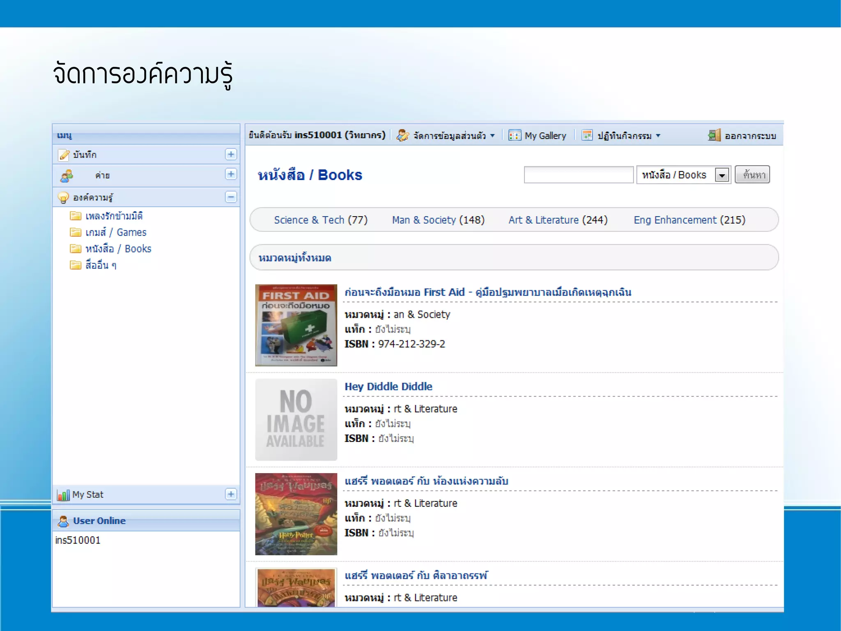This screenshot has width=841, height=631.
Task: Expand the My Stat panel
Action: 231,494
